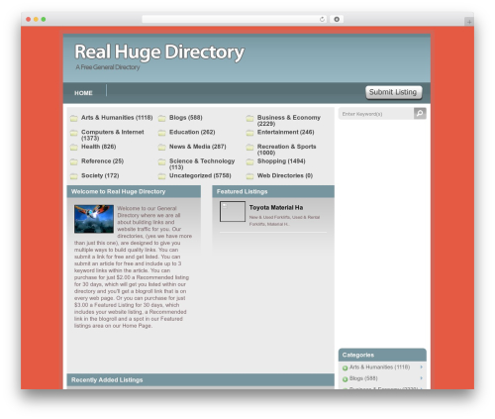Click the Uncategorized folder icon

point(161,176)
